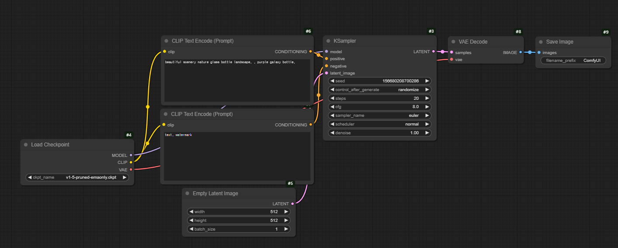This screenshot has height=248, width=618.
Task: Click the KSampler LATENT output port
Action: (x=433, y=51)
